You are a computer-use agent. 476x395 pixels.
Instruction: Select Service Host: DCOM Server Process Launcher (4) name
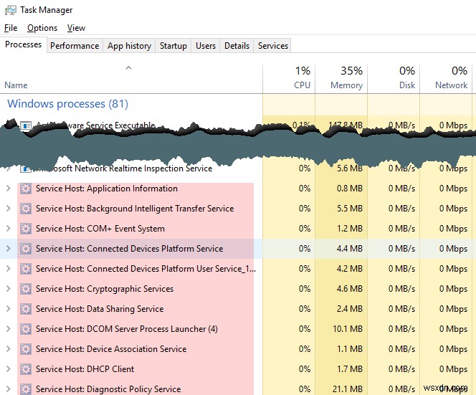127,329
